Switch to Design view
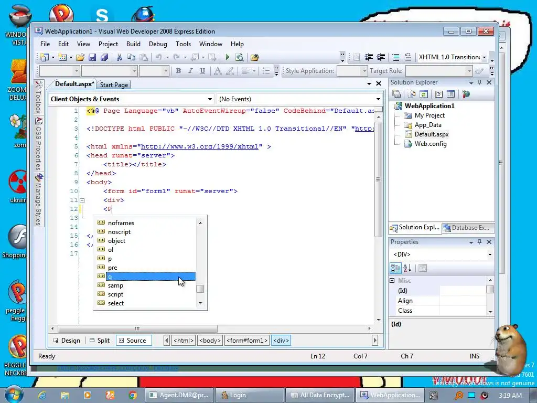The image size is (537, 403). click(67, 340)
